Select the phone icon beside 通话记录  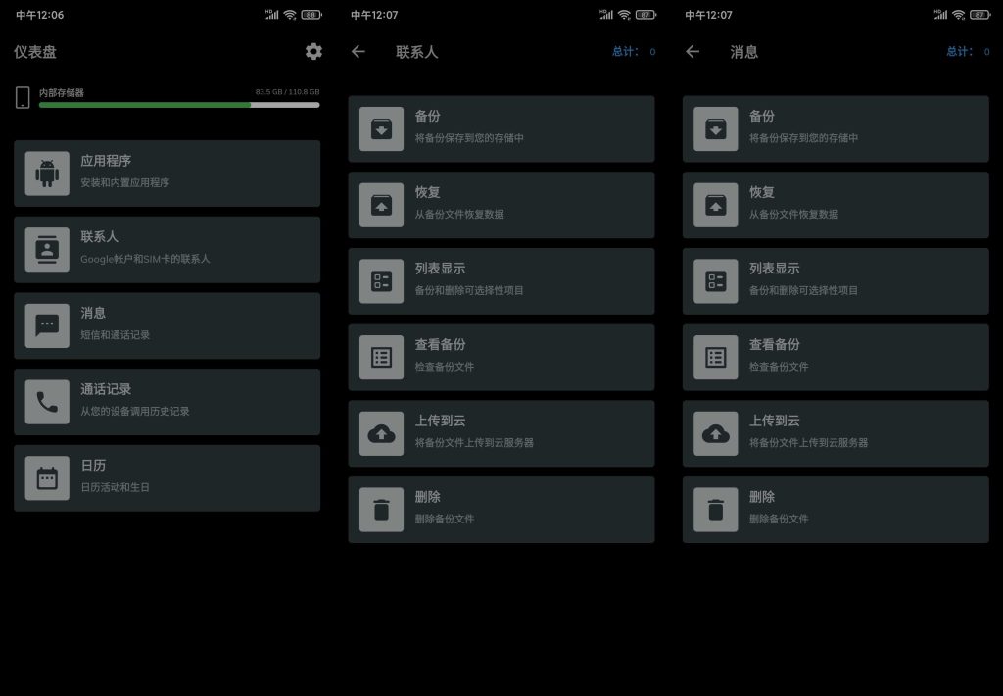pos(47,402)
